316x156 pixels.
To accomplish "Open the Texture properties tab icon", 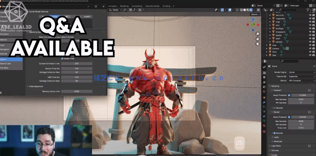I will click(x=264, y=132).
